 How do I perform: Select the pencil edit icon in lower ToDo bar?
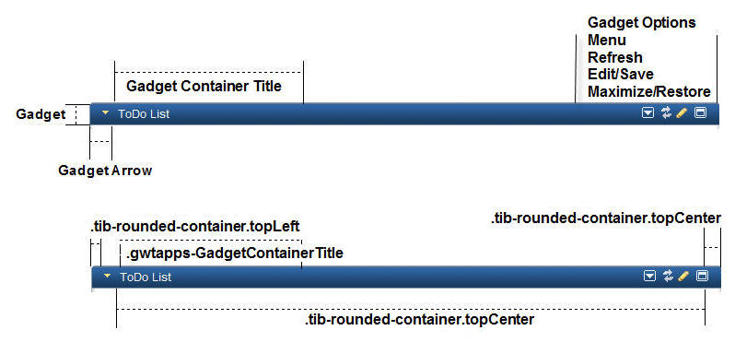(x=683, y=277)
